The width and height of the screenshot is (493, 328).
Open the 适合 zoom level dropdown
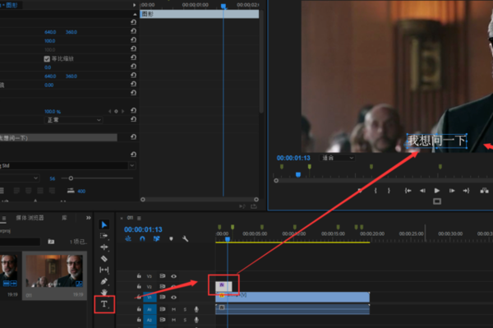338,158
